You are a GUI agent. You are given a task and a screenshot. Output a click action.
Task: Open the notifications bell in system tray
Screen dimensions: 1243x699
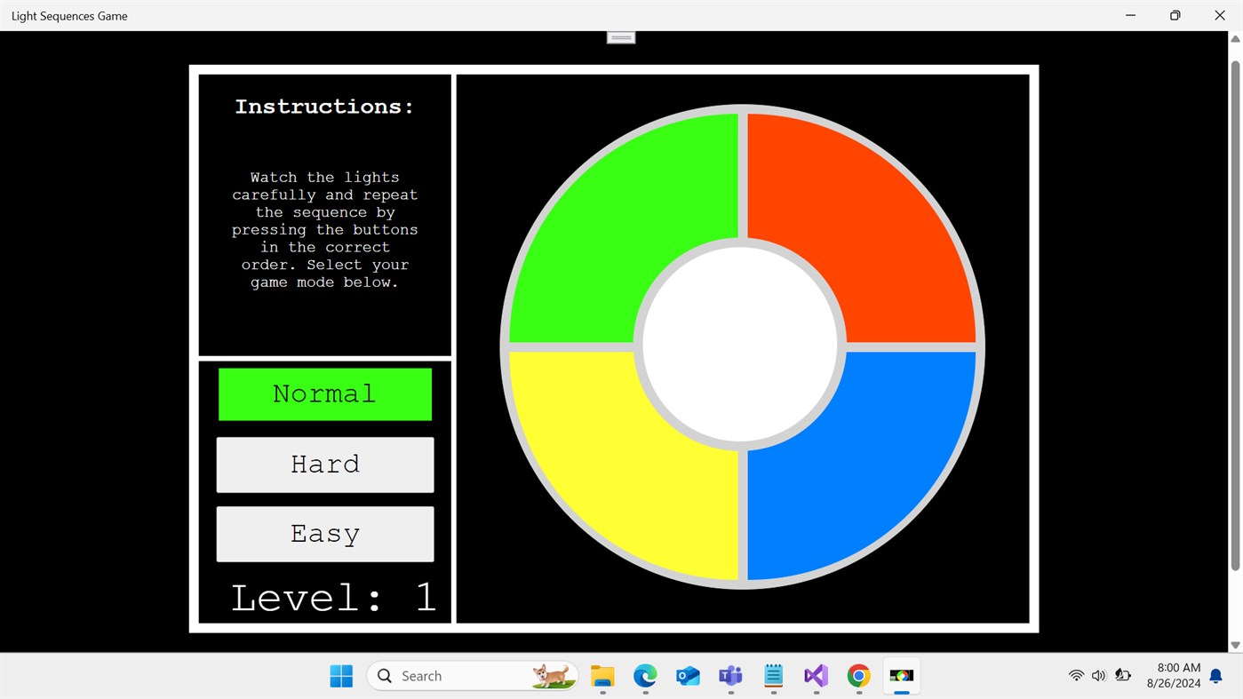(1215, 675)
